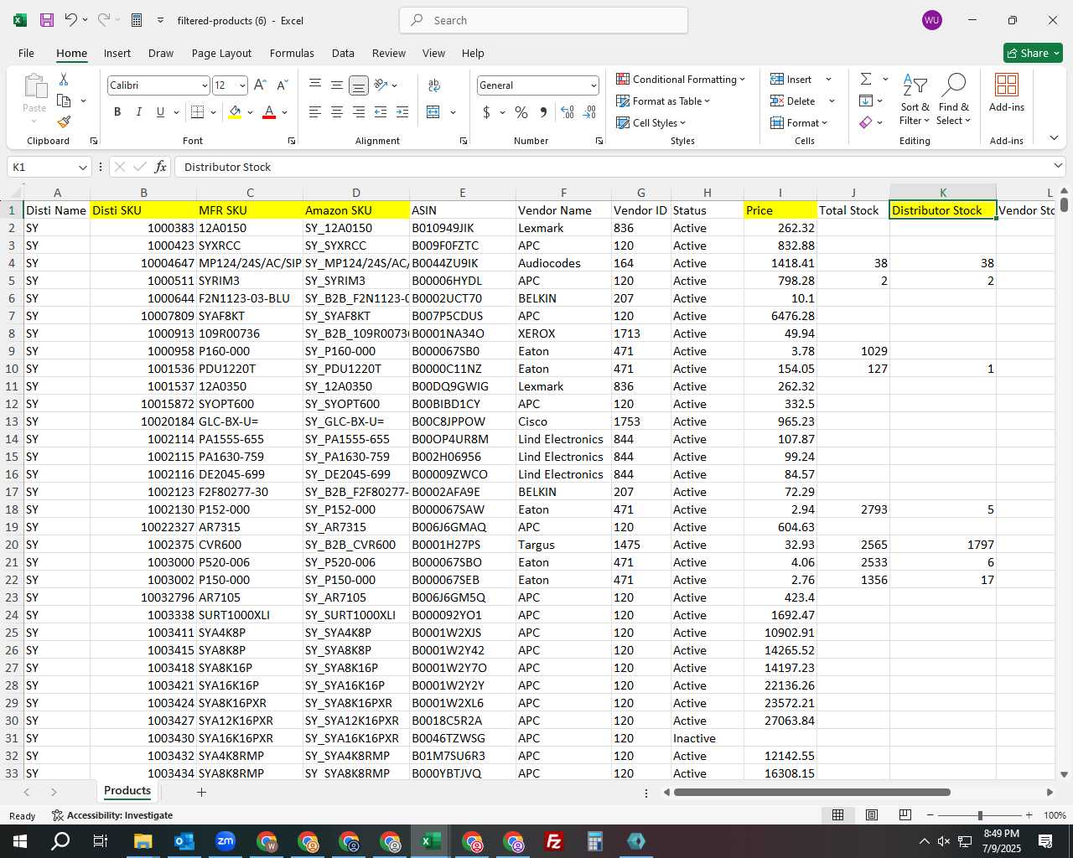Viewport: 1073px width, 858px height.
Task: Click the Fill down arrow icon
Action: pos(866,101)
